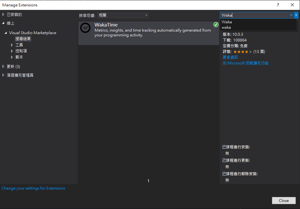Click the help question mark button

(x=278, y=5)
